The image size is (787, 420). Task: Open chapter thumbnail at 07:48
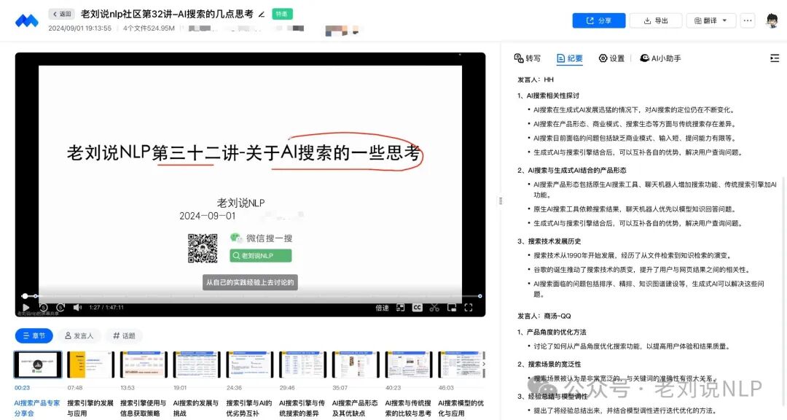[91, 365]
